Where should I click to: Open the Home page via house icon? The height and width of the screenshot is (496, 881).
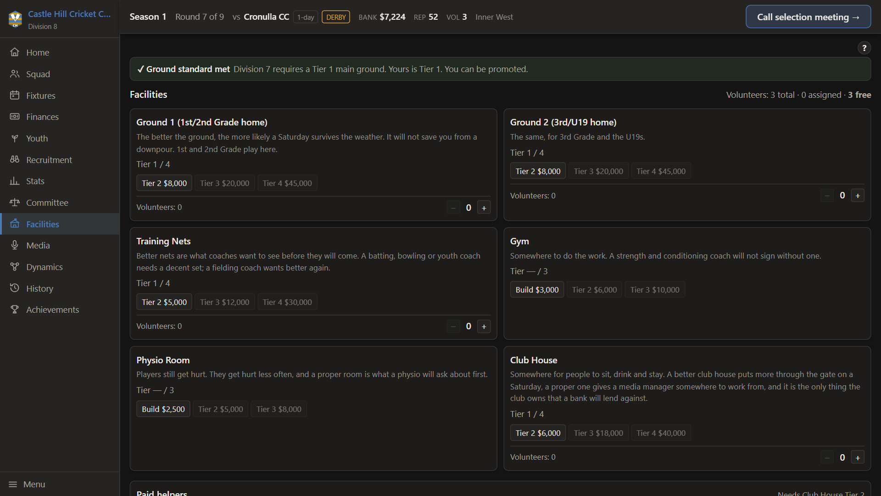pos(15,52)
